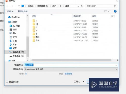This screenshot has width=126, height=94.
Task: Open the 组织 dropdown menu
Action: 10,11
